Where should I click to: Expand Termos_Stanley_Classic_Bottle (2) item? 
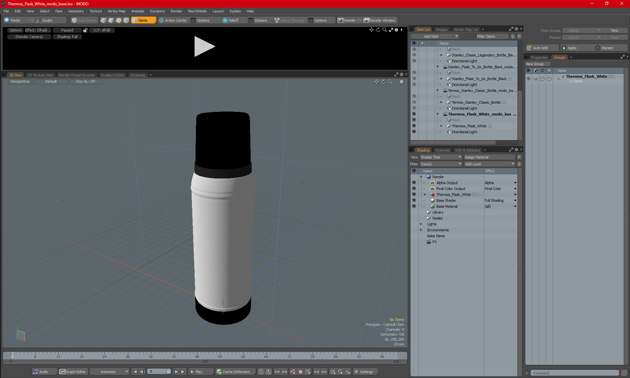pyautogui.click(x=441, y=102)
